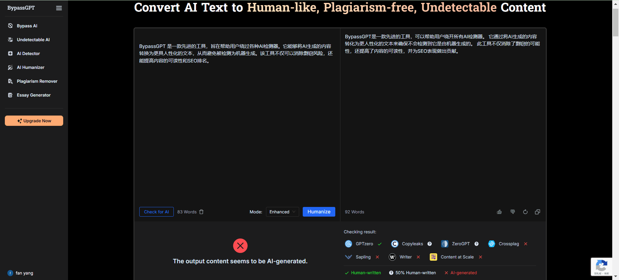Viewport: 619px width, 280px height.
Task: Select Plagiarism Remover from sidebar
Action: pos(37,81)
